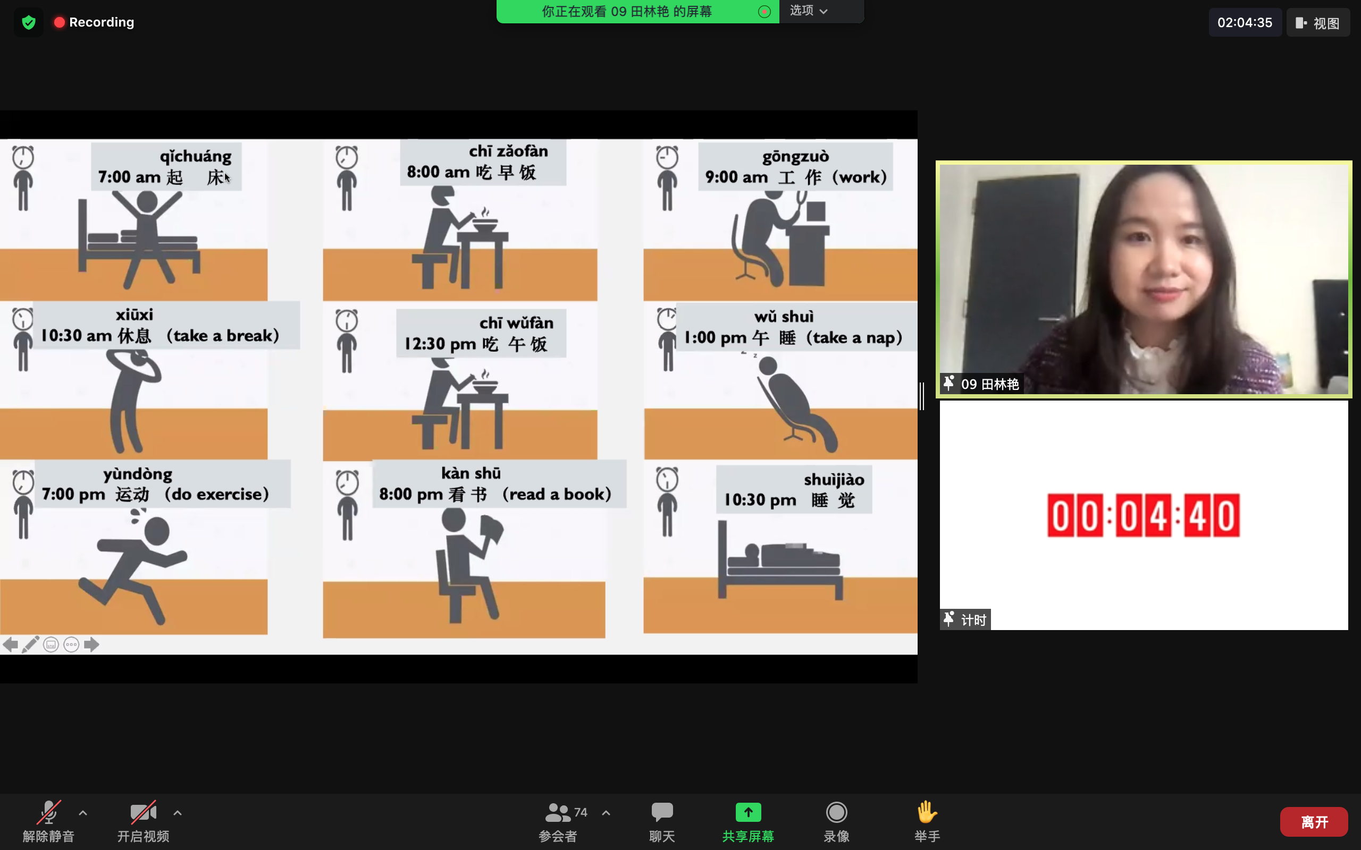Open the 聊天 chat panel
This screenshot has height=850, width=1361.
tap(662, 821)
